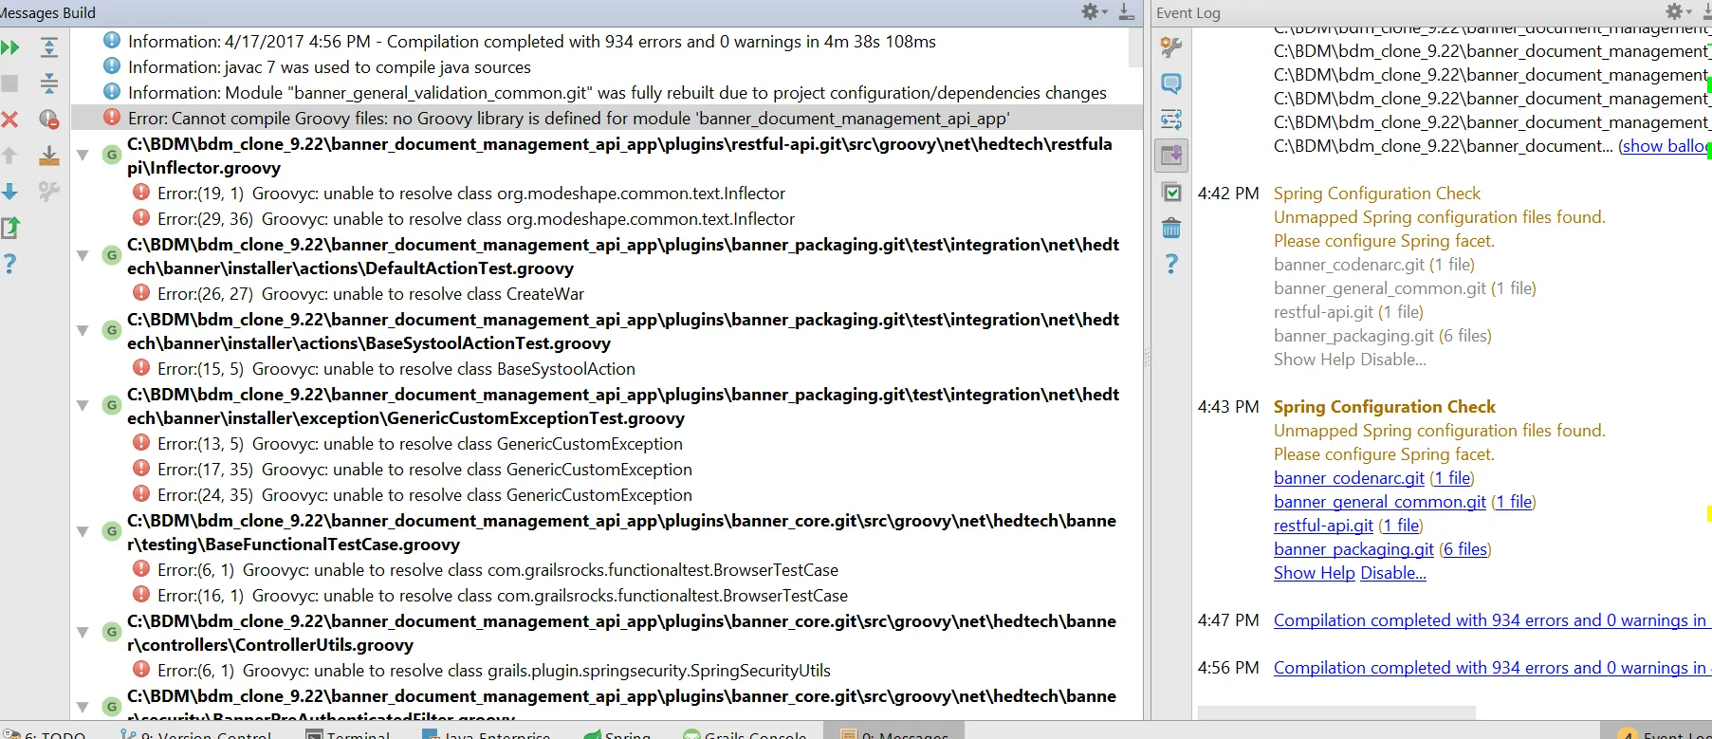Collapse the BaseFunctionalTestCase.groovy error group

click(83, 532)
